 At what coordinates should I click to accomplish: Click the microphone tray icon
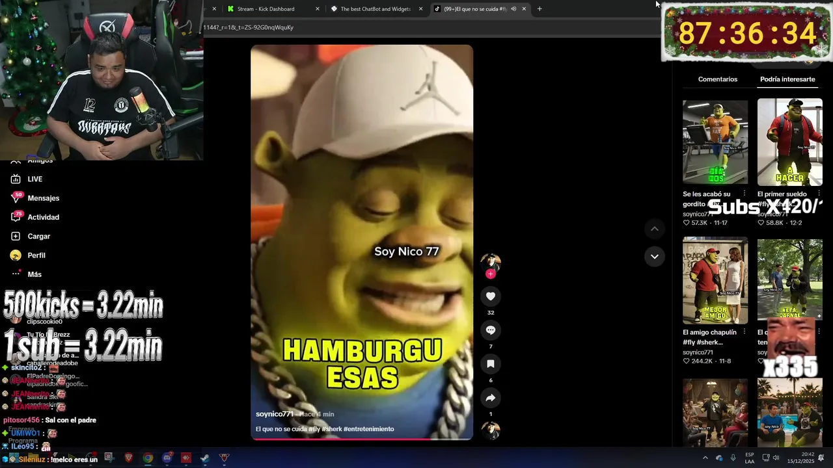pyautogui.click(x=733, y=458)
